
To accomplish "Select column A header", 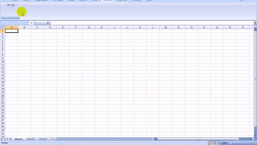I will pyautogui.click(x=12, y=27).
